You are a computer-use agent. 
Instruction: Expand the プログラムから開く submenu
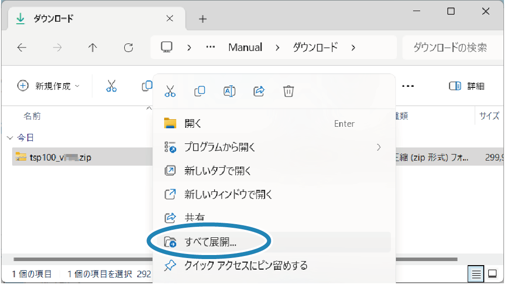point(378,147)
